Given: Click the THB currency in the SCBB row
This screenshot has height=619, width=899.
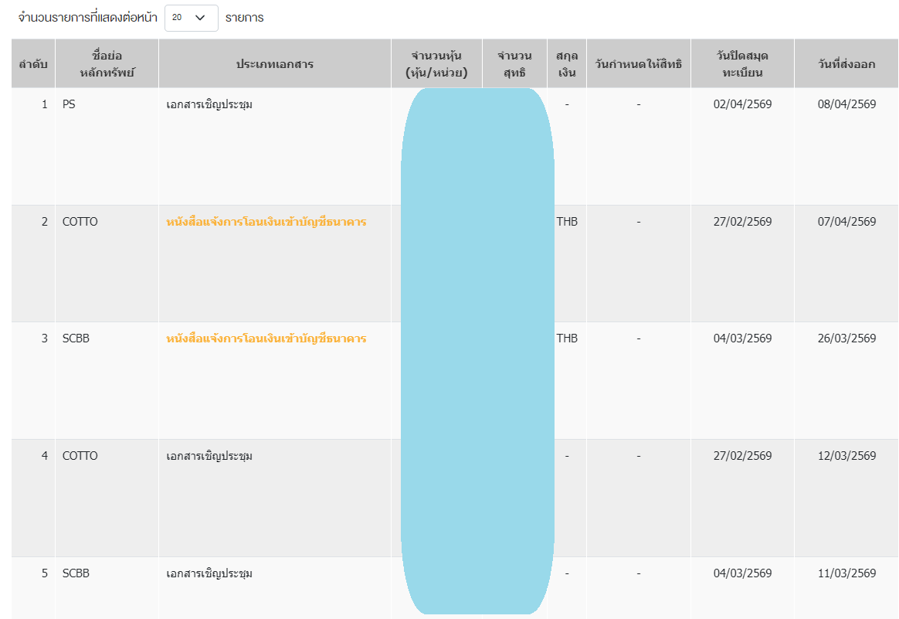Looking at the screenshot, I should [567, 338].
